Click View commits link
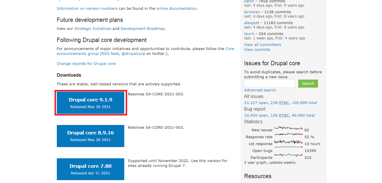The height and width of the screenshot is (183, 382). click(x=257, y=49)
